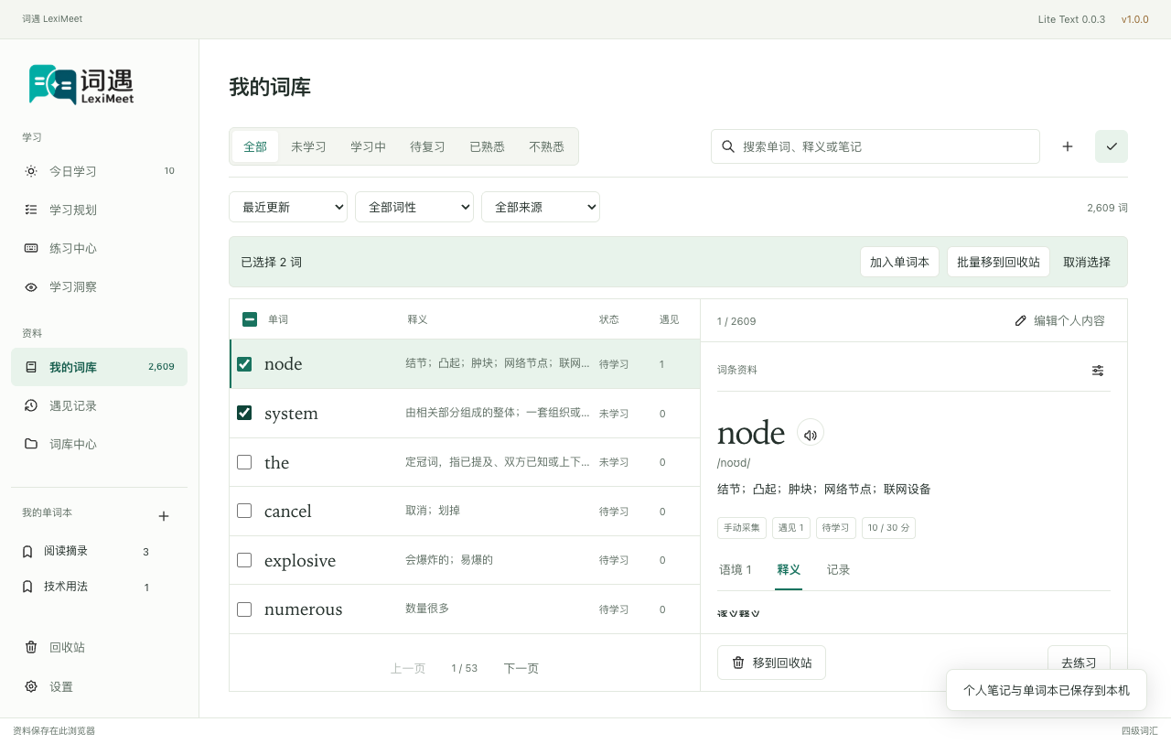The image size is (1171, 744).
Task: Click 移到回收站 in detail panel
Action: [771, 663]
